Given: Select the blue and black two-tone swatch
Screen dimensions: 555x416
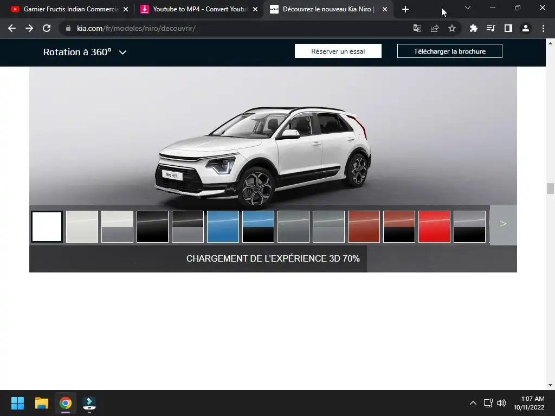Looking at the screenshot, I should click(x=258, y=227).
